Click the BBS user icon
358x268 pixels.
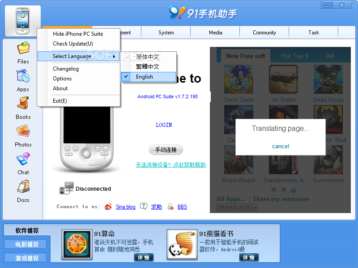[x=170, y=206]
